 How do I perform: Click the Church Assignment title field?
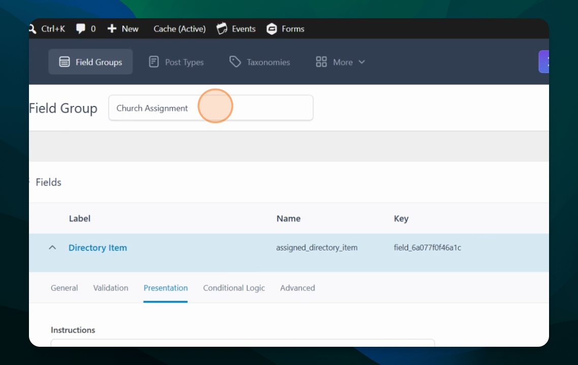pos(211,108)
